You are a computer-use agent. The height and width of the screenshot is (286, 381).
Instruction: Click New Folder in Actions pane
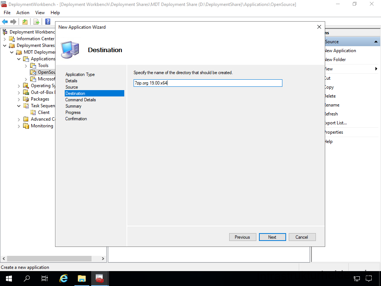tap(335, 60)
